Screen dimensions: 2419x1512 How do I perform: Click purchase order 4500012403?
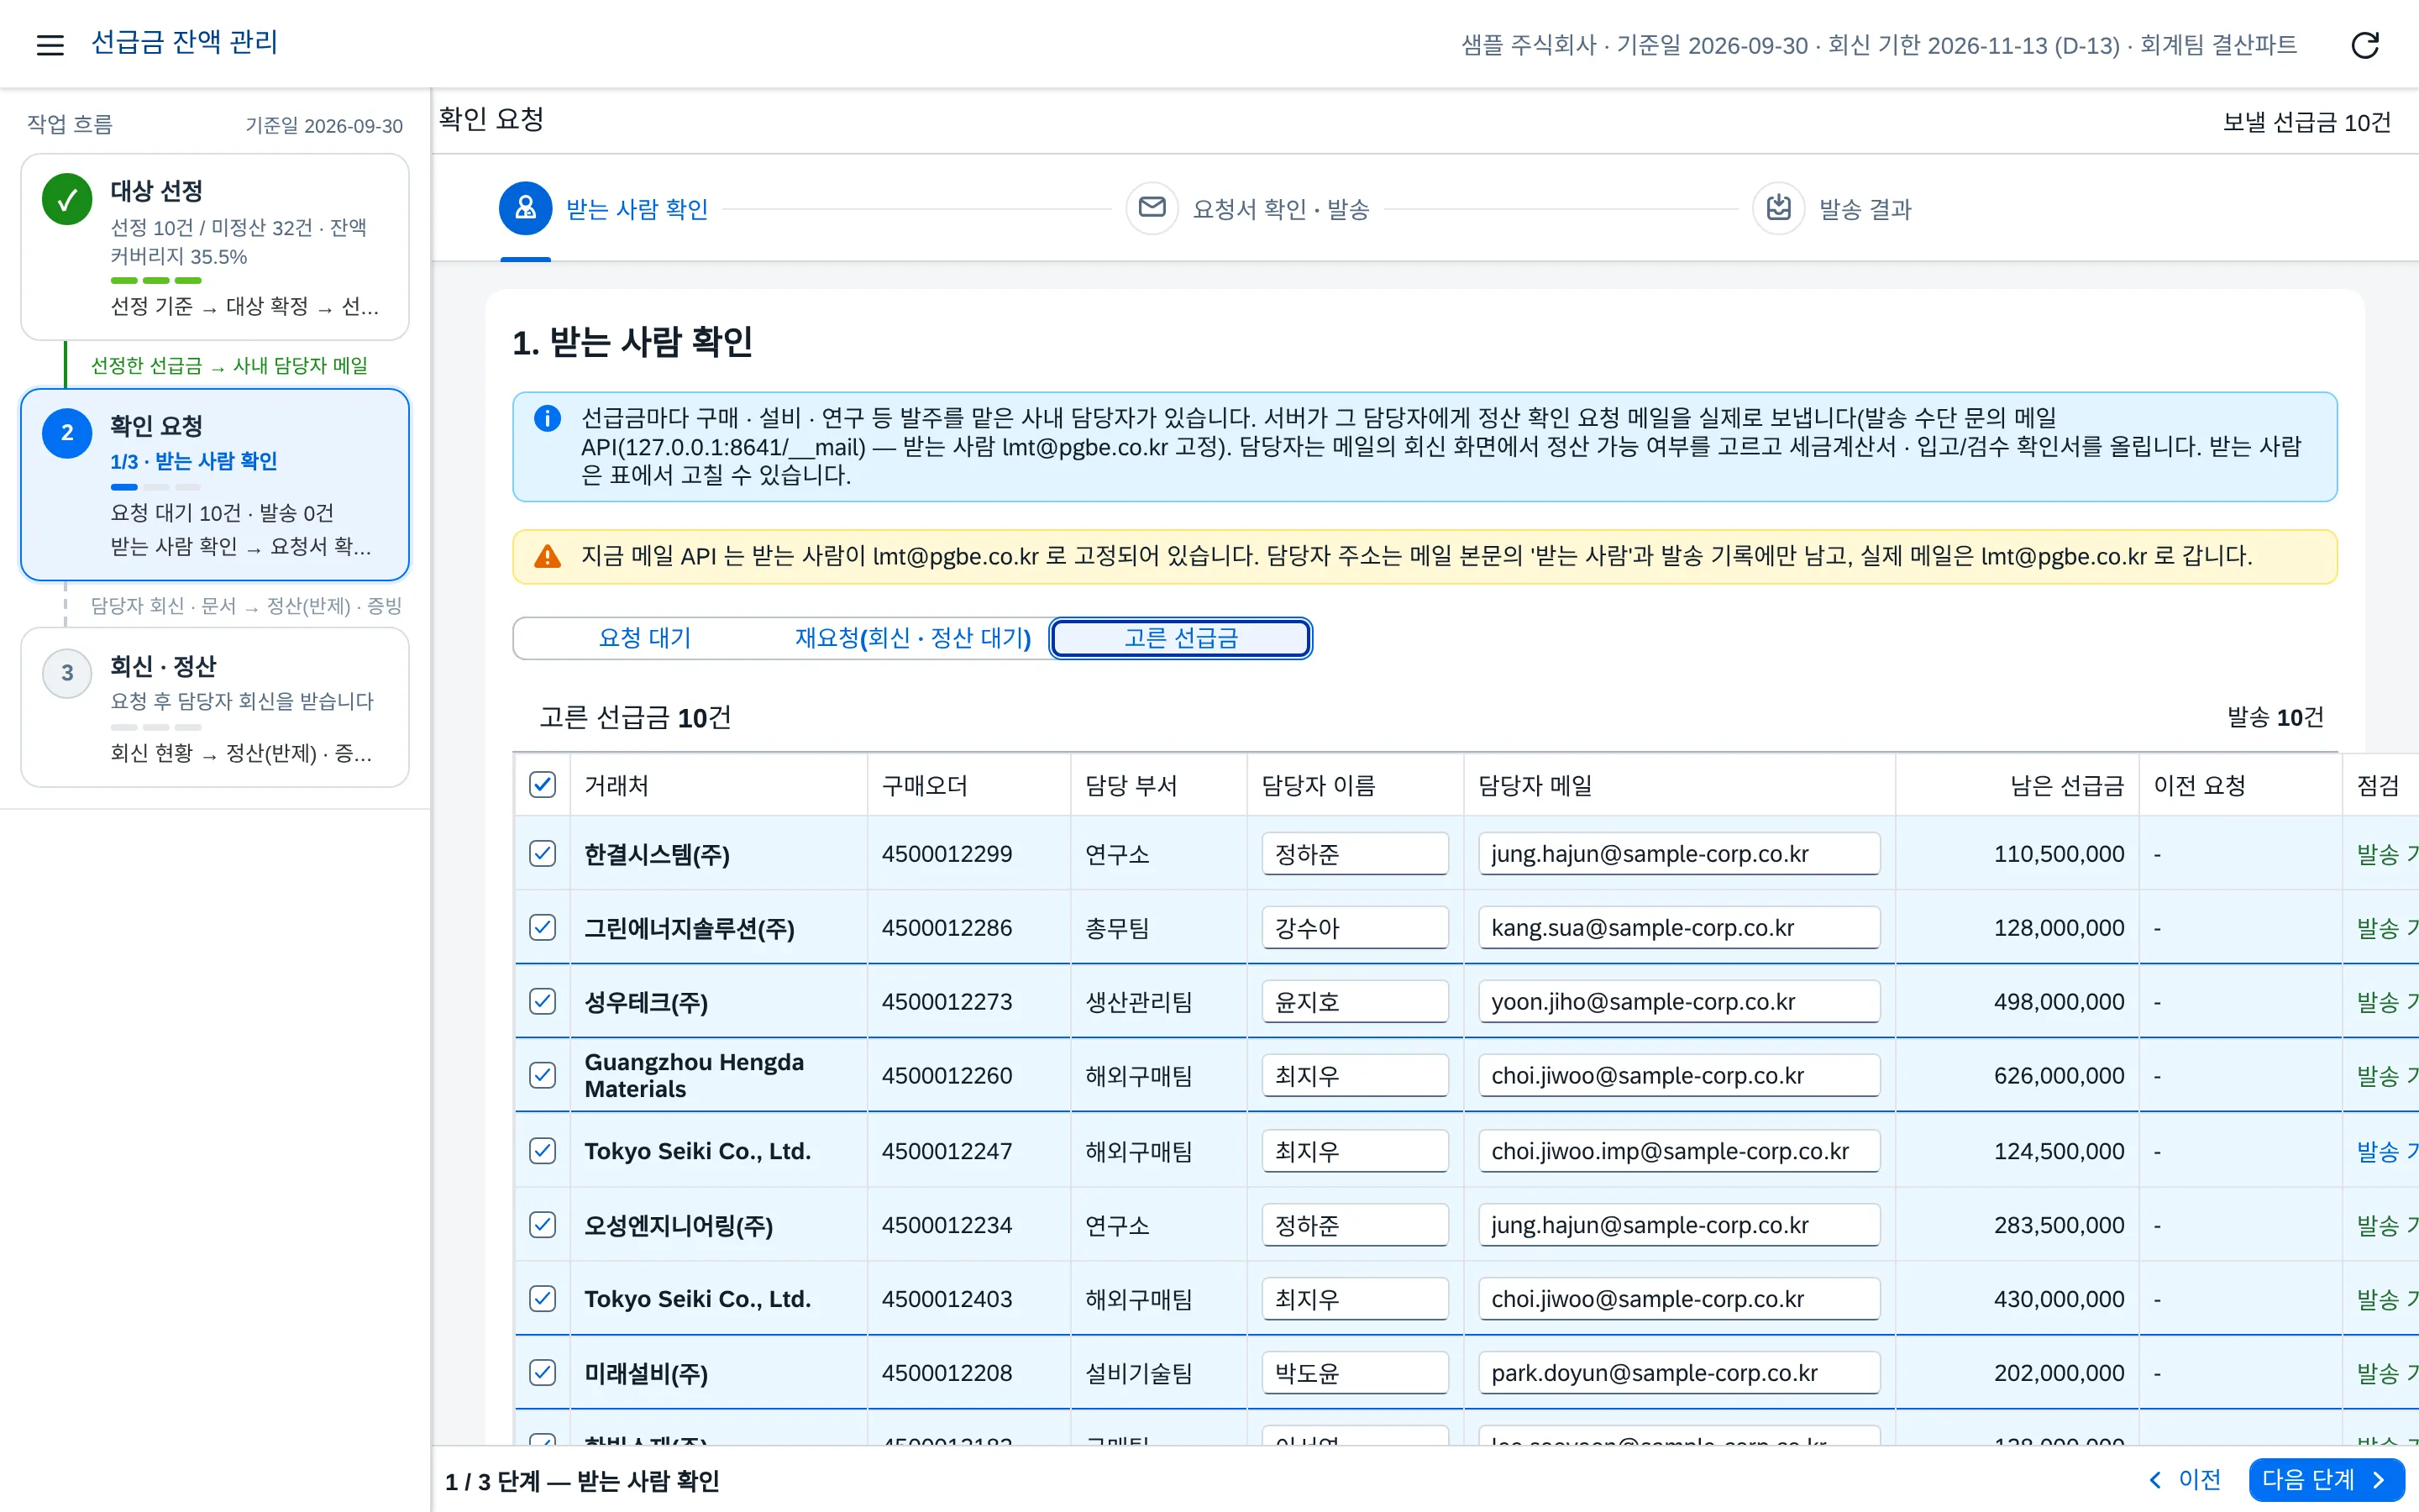click(947, 1298)
